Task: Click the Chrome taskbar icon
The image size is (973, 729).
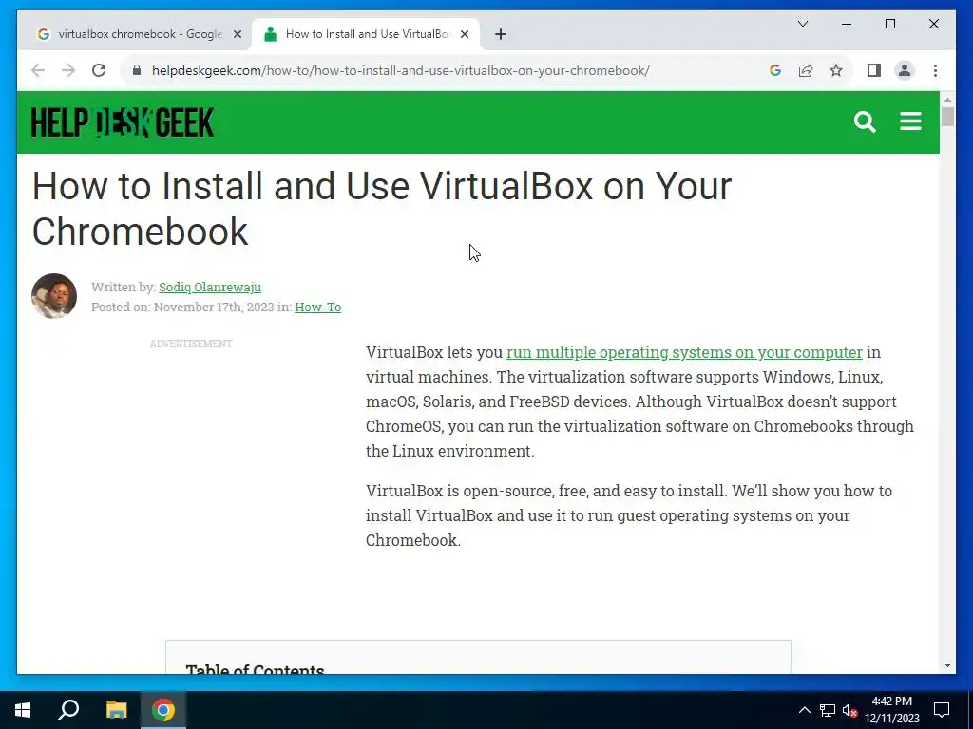Action: pos(163,710)
